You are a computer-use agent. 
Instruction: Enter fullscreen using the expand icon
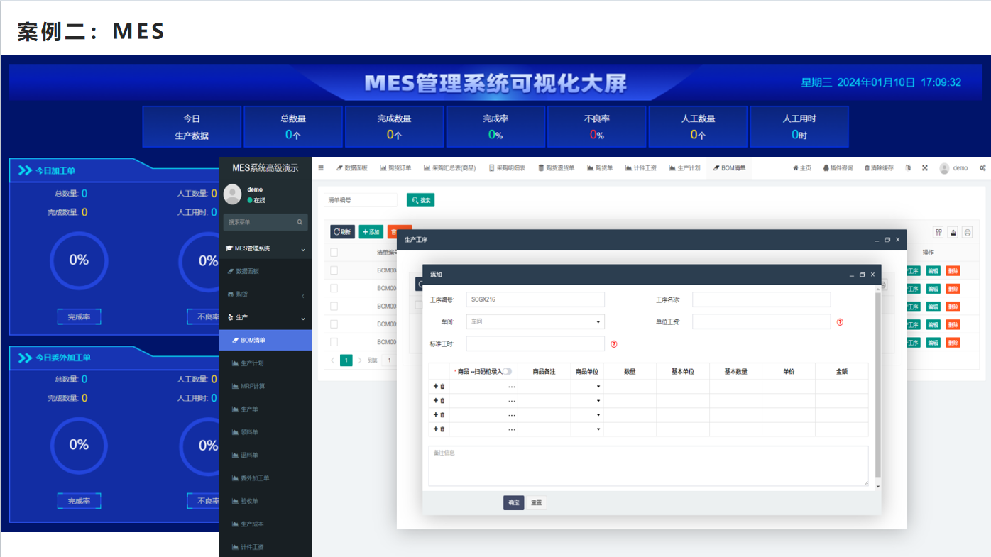[x=924, y=167]
